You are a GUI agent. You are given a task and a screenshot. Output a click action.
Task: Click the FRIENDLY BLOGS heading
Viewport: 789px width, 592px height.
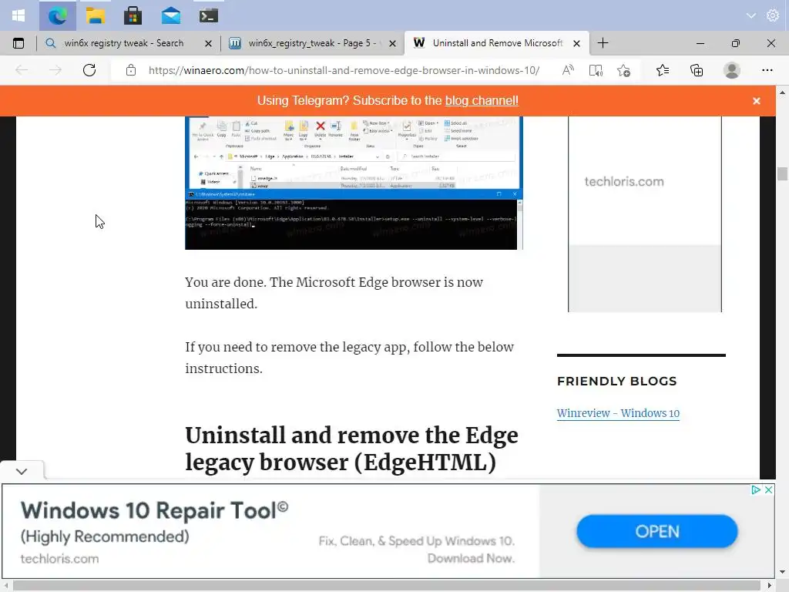(616, 381)
